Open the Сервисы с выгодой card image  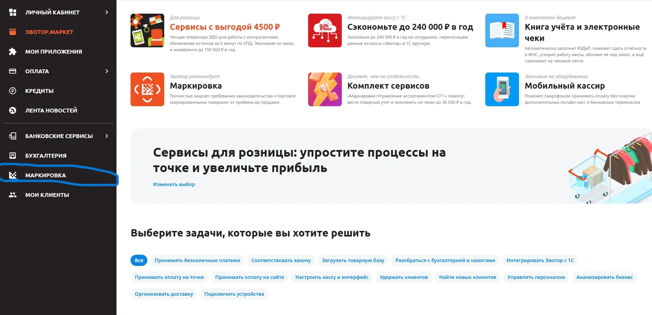tap(147, 30)
